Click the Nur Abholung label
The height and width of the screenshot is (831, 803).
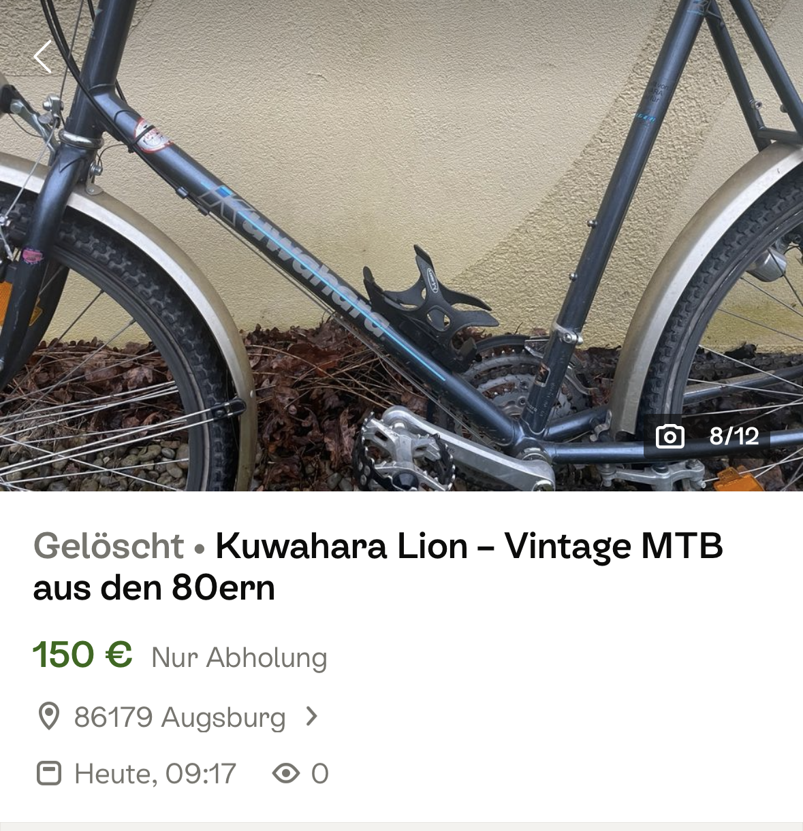[x=239, y=657]
